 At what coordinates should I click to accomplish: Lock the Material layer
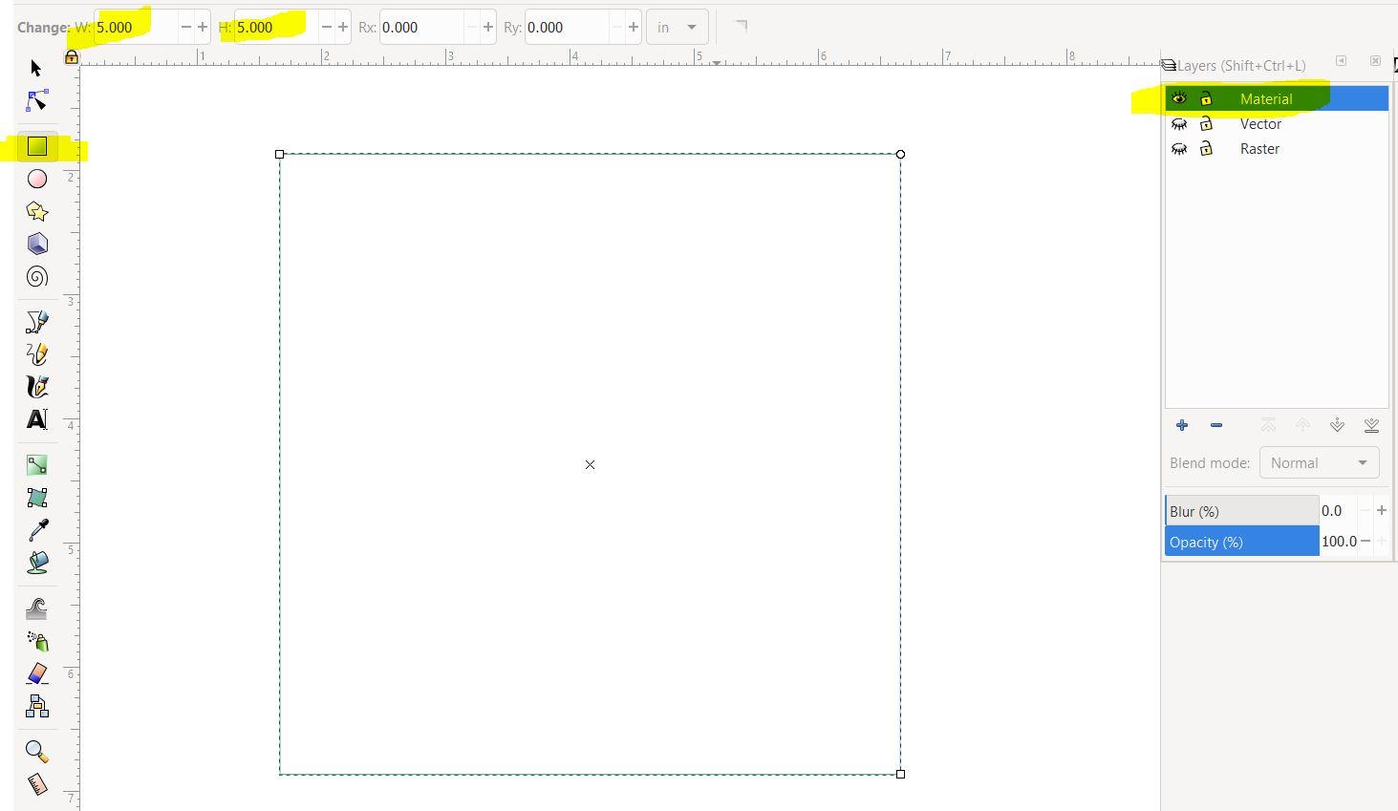click(1206, 98)
